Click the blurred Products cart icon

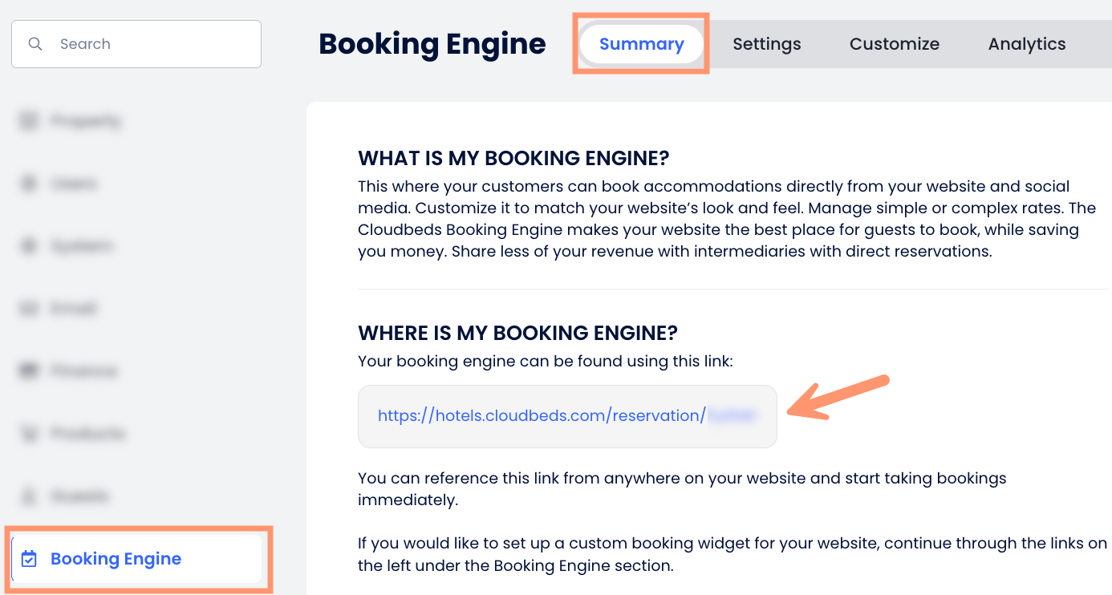pos(29,434)
